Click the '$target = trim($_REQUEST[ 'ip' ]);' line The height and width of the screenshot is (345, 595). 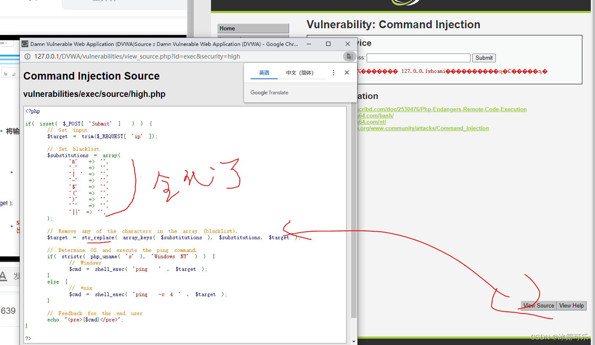tap(102, 136)
